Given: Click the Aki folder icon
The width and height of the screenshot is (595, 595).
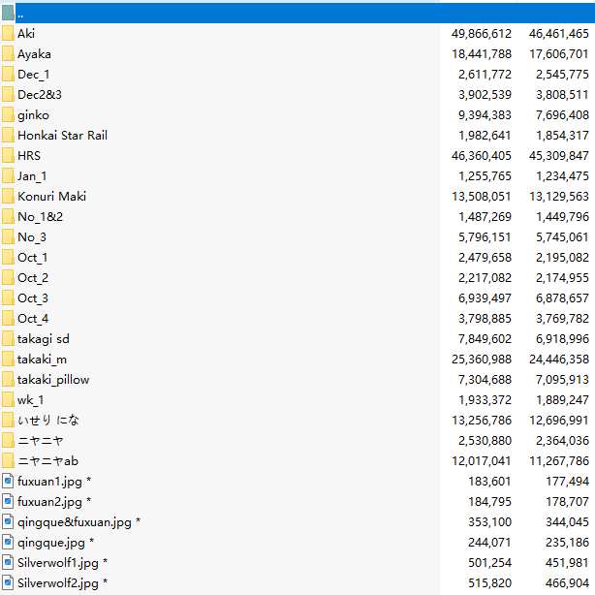Looking at the screenshot, I should tap(8, 33).
